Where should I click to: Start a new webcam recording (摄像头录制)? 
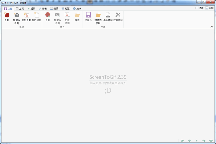[x=16, y=18]
